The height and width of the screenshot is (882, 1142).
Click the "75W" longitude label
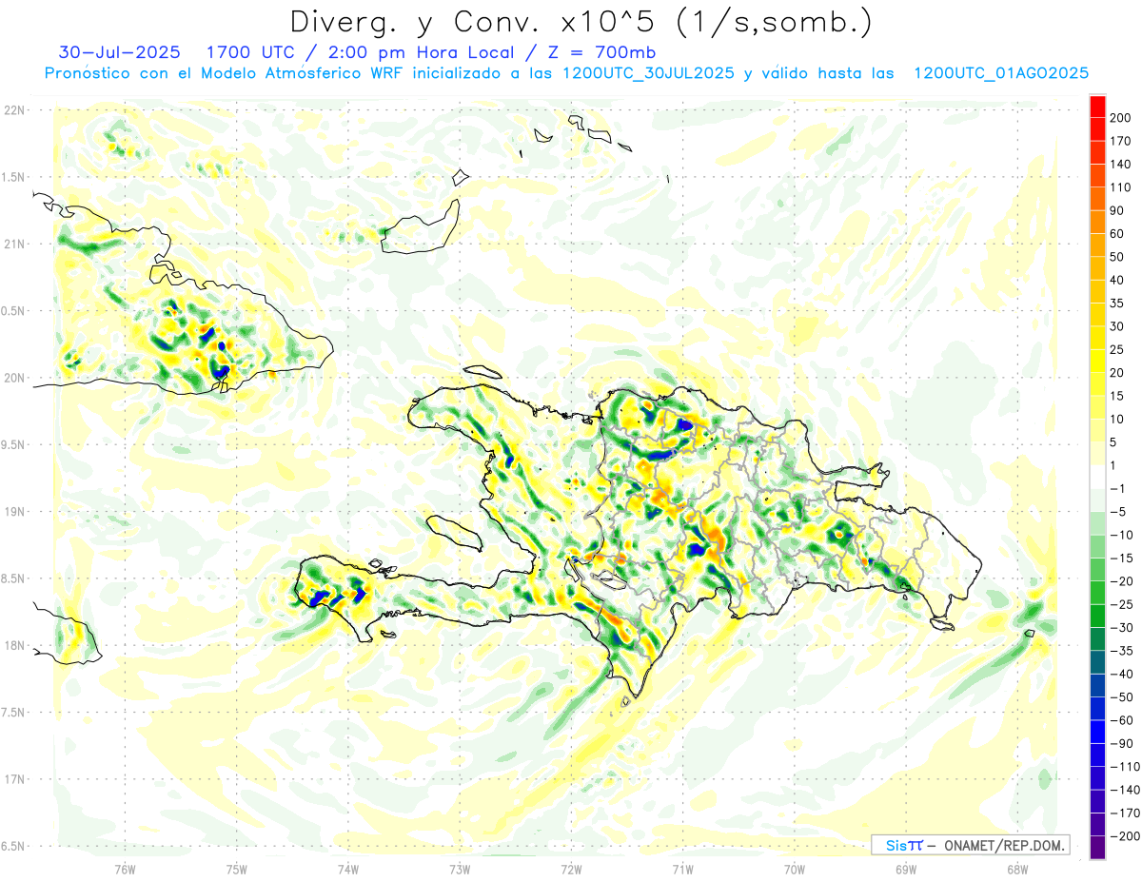(236, 870)
